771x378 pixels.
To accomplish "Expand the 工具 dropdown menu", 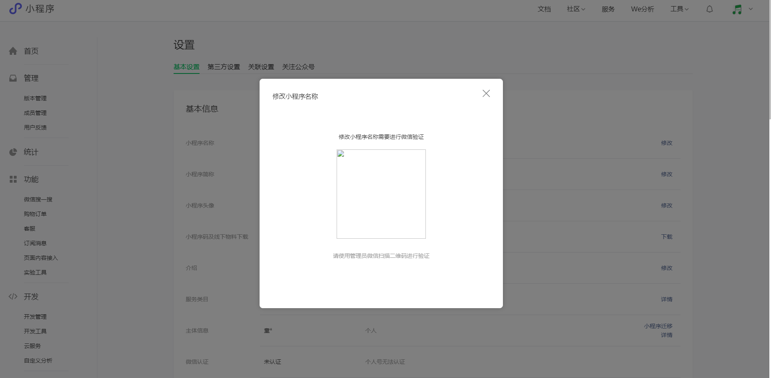I will (679, 9).
